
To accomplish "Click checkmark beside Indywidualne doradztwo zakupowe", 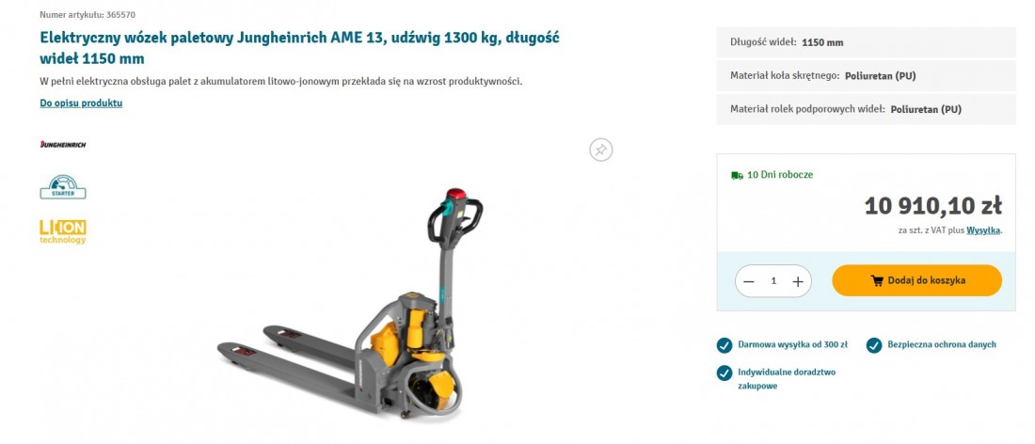I will pos(724,373).
